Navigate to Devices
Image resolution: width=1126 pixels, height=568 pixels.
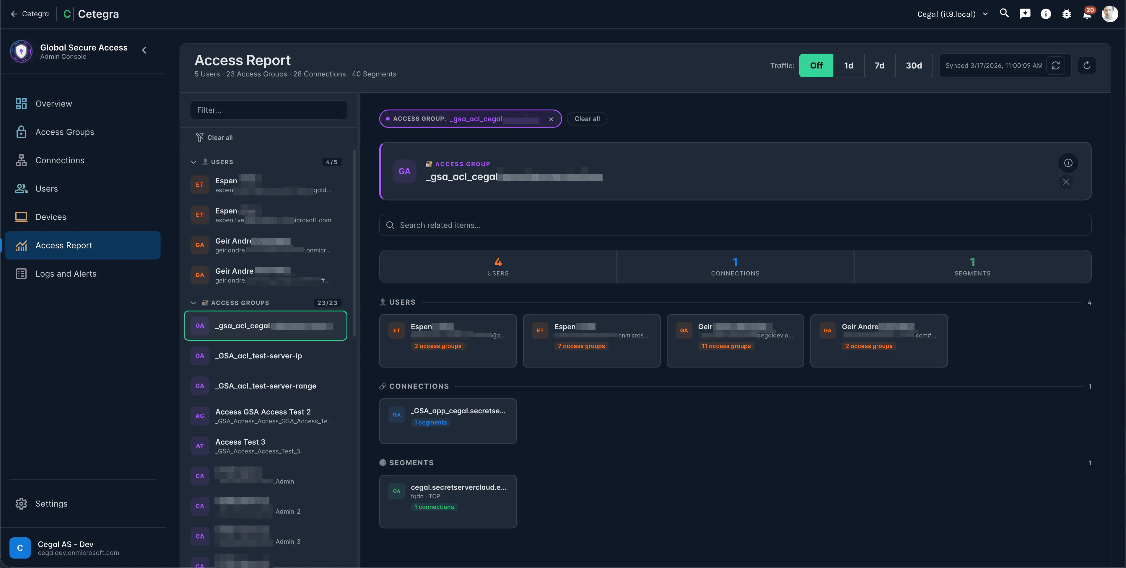pyautogui.click(x=83, y=217)
